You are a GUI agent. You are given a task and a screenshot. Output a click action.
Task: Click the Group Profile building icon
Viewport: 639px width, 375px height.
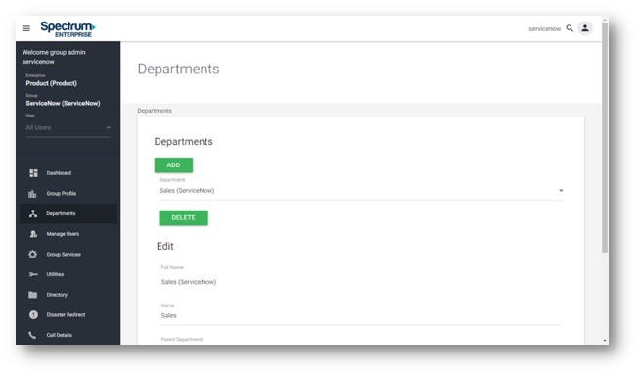click(x=32, y=194)
